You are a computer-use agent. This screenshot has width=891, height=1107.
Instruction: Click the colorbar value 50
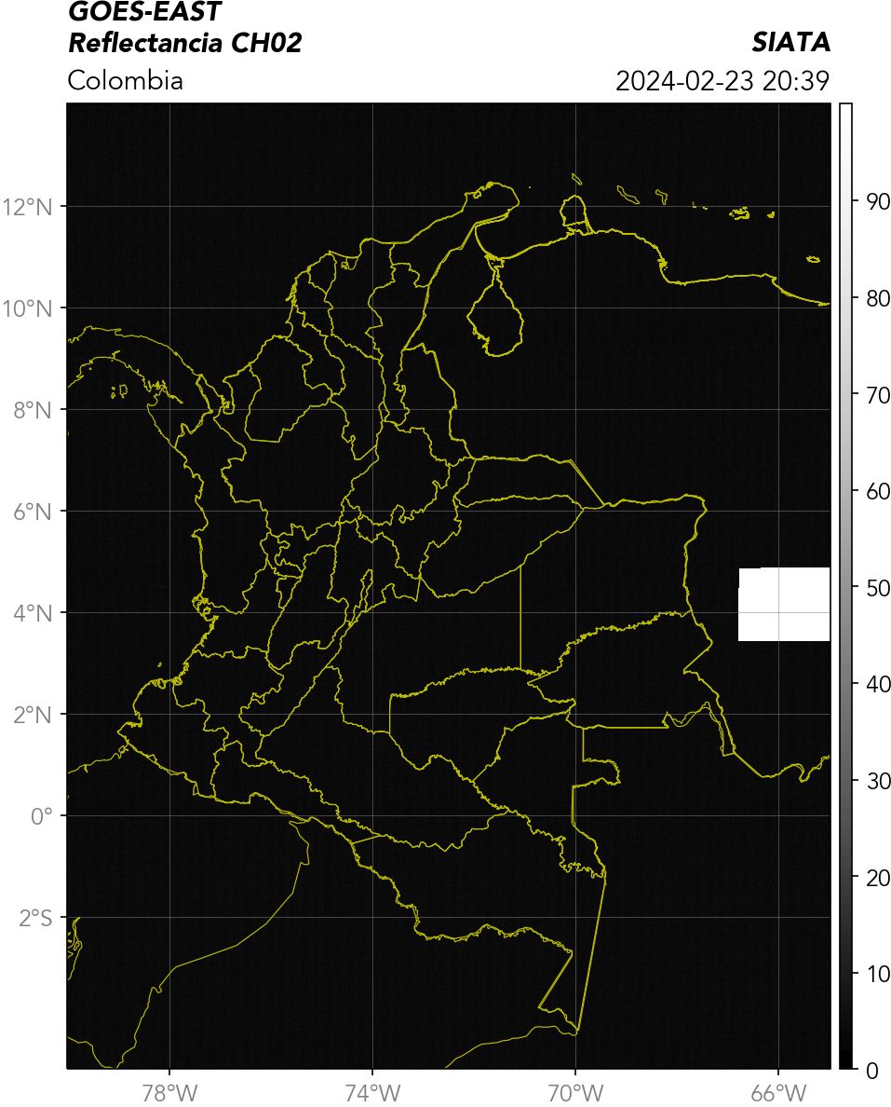tap(878, 588)
